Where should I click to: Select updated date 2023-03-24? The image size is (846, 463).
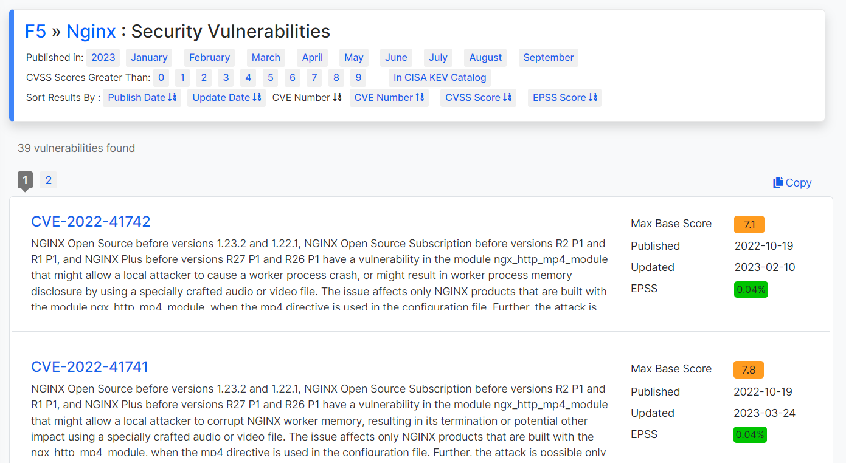765,413
